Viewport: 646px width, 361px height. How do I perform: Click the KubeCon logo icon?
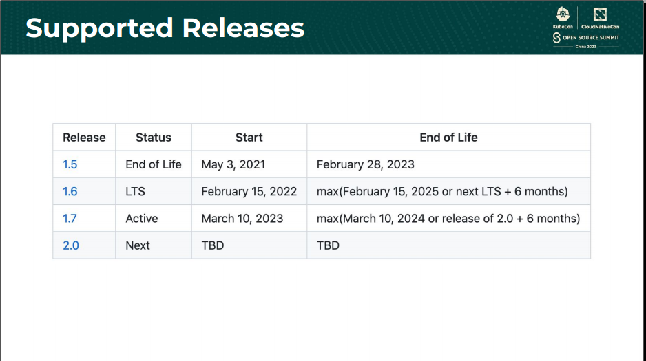tap(563, 14)
